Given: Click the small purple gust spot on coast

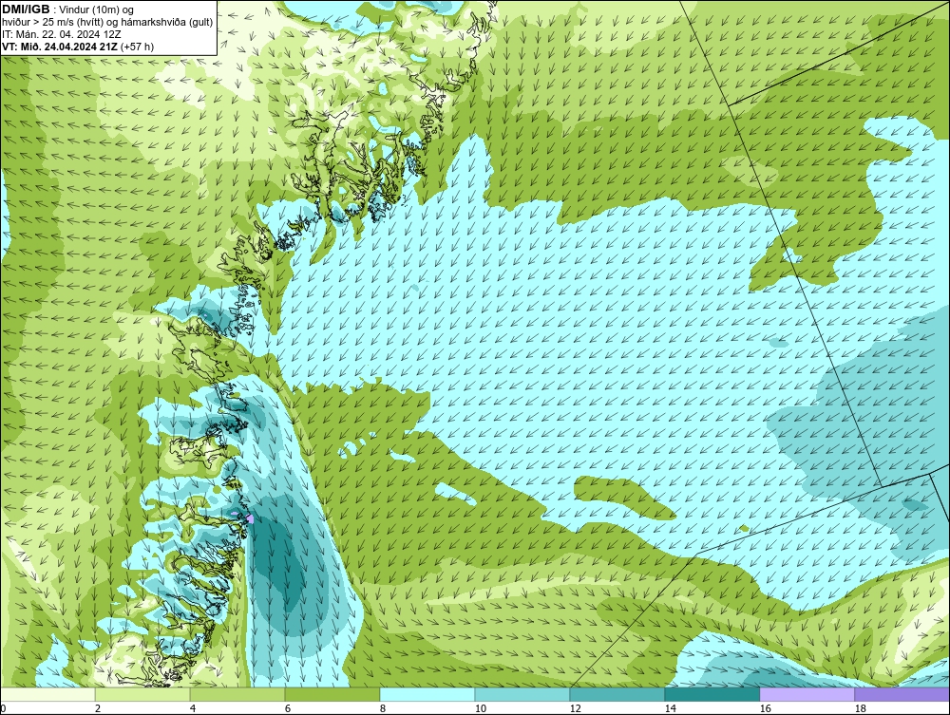Looking at the screenshot, I should [250, 518].
